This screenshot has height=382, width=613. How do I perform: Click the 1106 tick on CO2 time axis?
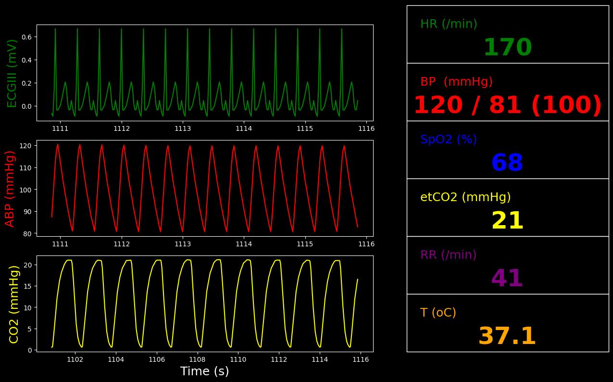click(157, 359)
